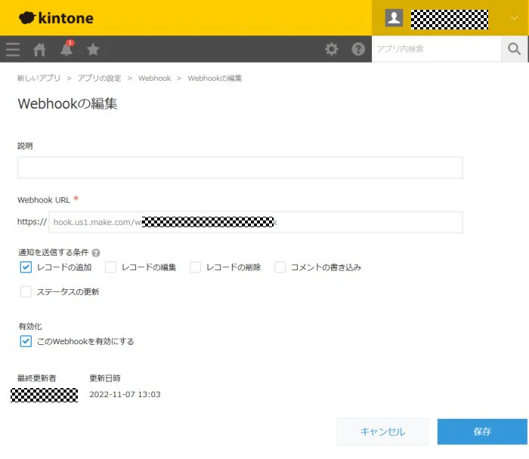Click the 有効化 section label

point(30,326)
